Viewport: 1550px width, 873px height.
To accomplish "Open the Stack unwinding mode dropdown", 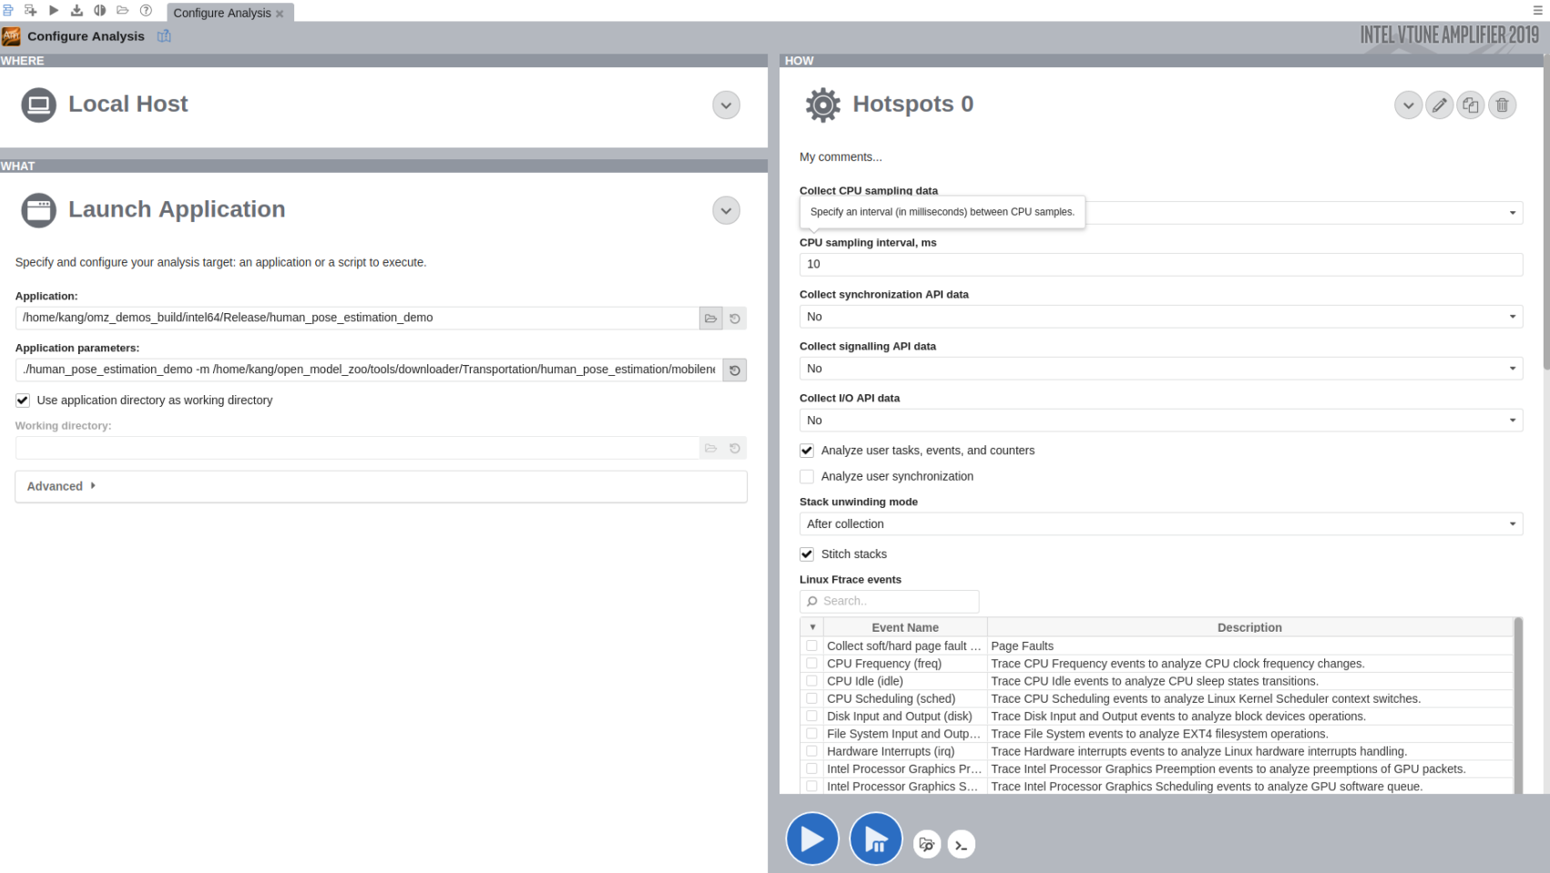I will click(1161, 524).
